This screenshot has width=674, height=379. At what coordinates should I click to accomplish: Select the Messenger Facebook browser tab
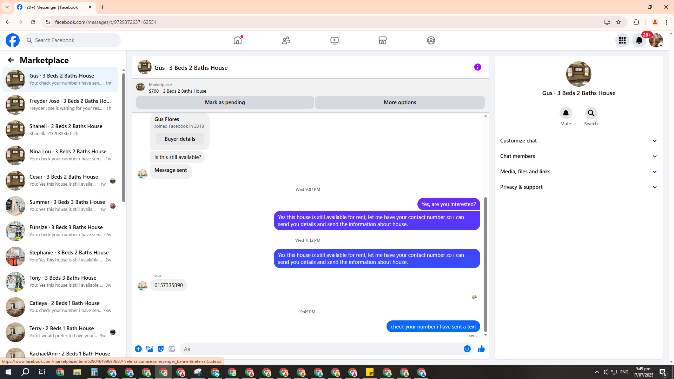tap(54, 7)
